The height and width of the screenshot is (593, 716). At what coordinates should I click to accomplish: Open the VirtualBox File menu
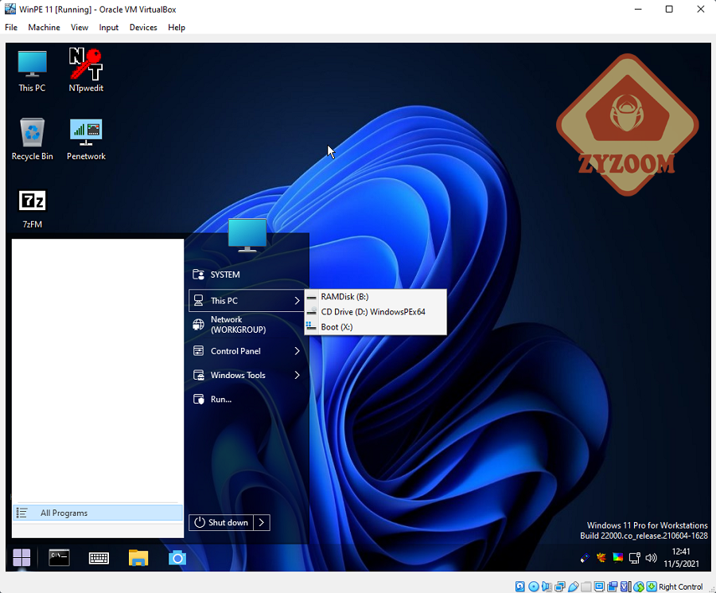[11, 27]
